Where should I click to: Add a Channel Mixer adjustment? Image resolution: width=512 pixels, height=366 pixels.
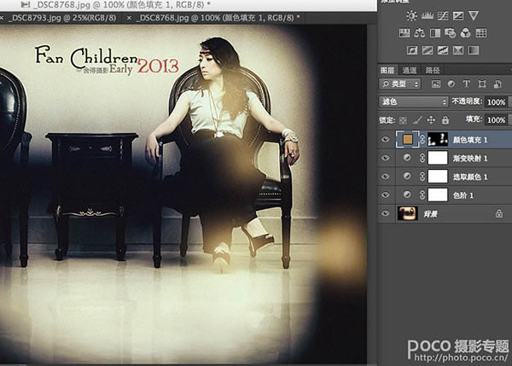466,33
